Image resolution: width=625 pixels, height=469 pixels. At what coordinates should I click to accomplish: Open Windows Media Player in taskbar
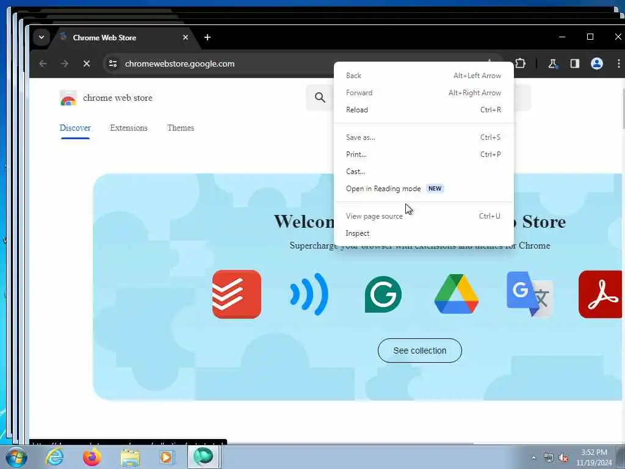pos(166,457)
